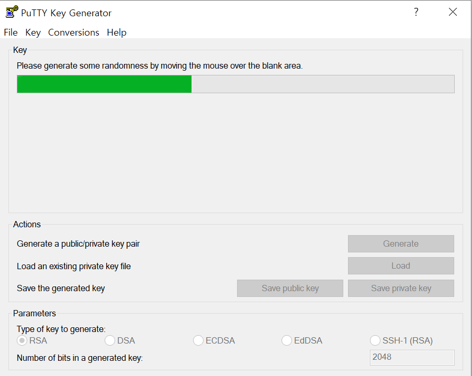The width and height of the screenshot is (472, 376).
Task: Open the Help menu
Action: point(117,32)
